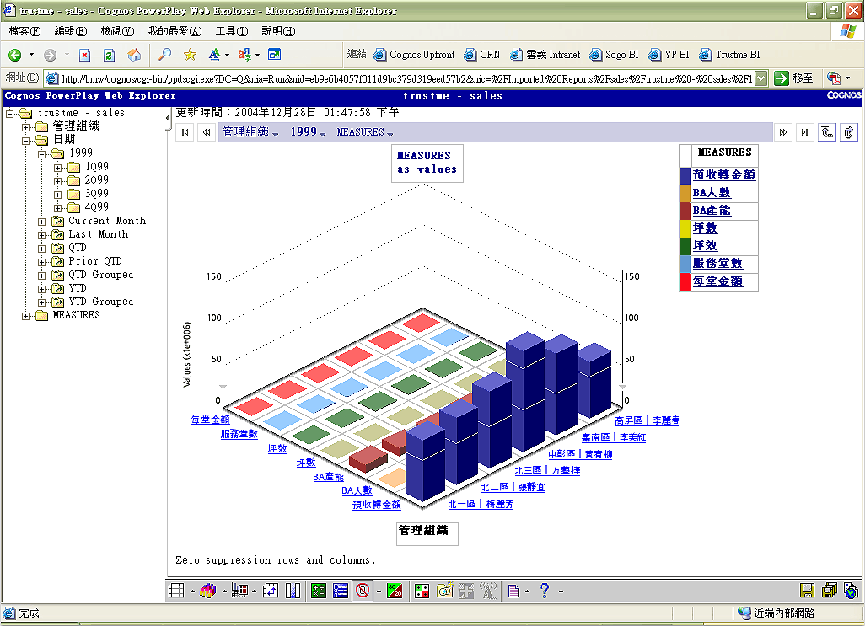Click the IE Stop button
Image resolution: width=865 pixels, height=626 pixels.
click(x=84, y=55)
